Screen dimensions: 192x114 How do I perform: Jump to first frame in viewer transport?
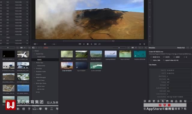[80, 44]
